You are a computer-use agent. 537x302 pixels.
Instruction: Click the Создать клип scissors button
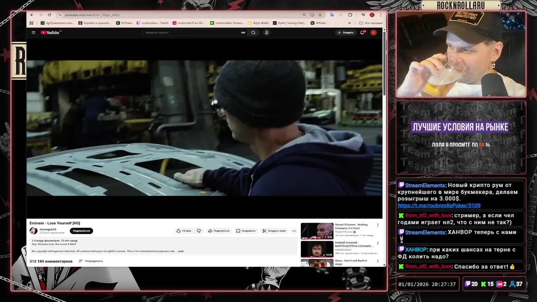(274, 231)
